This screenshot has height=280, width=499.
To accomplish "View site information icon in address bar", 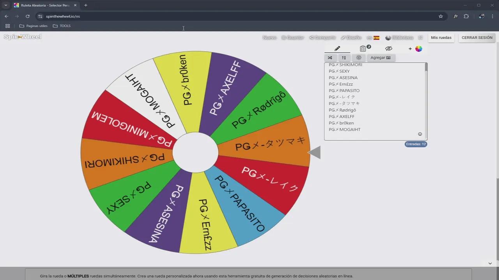I will (40, 16).
